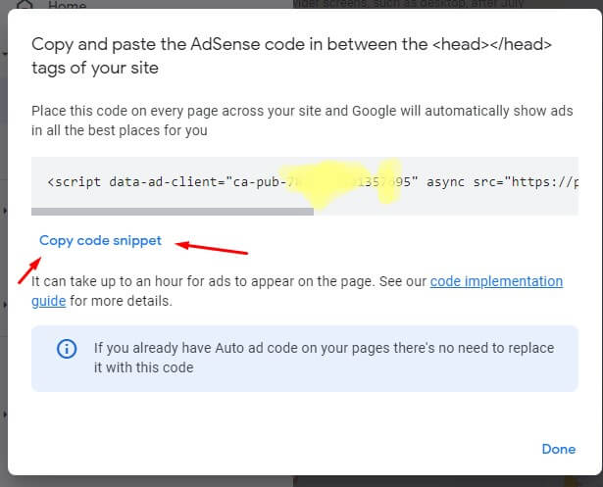Open the code implementation guide link
This screenshot has height=487, width=603.
[496, 282]
